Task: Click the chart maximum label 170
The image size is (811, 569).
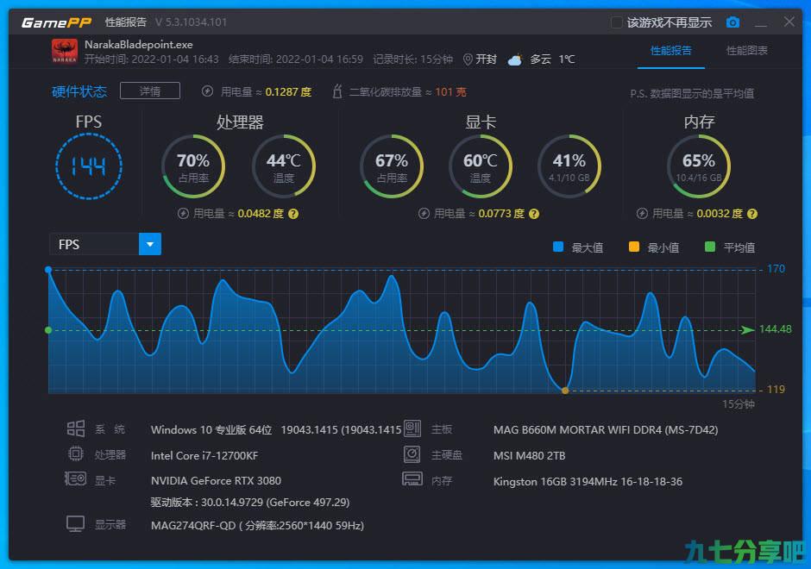Action: tap(776, 269)
